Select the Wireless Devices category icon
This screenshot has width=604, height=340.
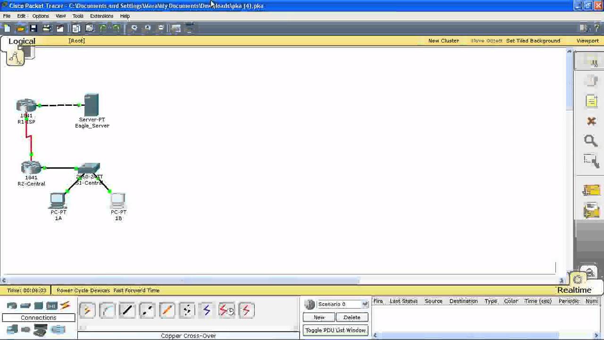click(51, 306)
